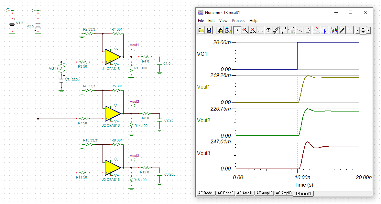Screen dimensions: 381x204
Task: Click the add curve icon with red plus
Action: (x=334, y=30)
